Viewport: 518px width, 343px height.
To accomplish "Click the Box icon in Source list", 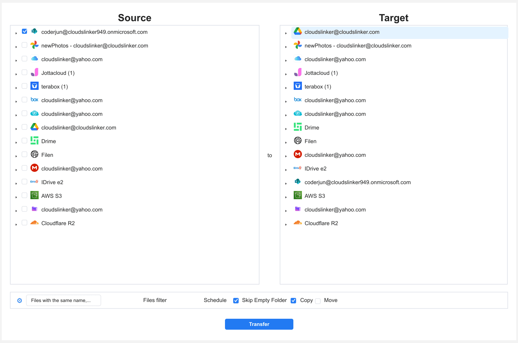I will click(35, 100).
